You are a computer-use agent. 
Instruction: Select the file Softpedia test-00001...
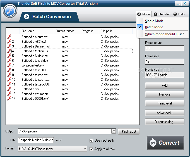click(36, 70)
